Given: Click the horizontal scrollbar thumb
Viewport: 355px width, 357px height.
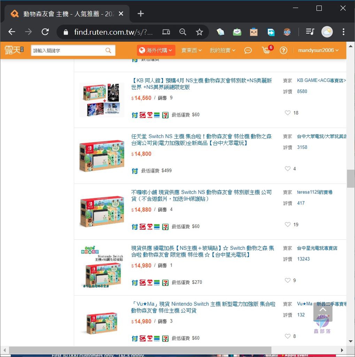Looking at the screenshot, I should click(140, 350).
